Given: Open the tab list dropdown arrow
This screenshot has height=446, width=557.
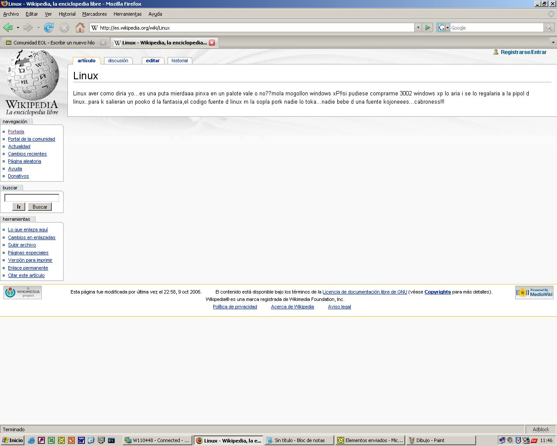Looking at the screenshot, I should [553, 43].
